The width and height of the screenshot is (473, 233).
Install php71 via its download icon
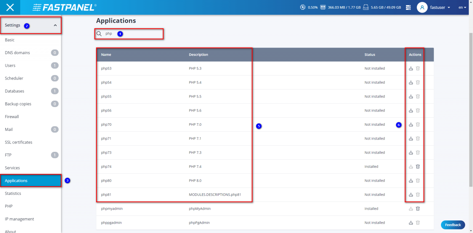[411, 139]
